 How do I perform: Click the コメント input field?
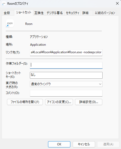pyautogui.click(x=66, y=93)
